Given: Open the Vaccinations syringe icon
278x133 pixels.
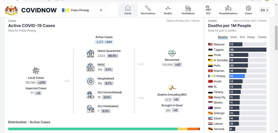Looking at the screenshot, I should [148, 8].
